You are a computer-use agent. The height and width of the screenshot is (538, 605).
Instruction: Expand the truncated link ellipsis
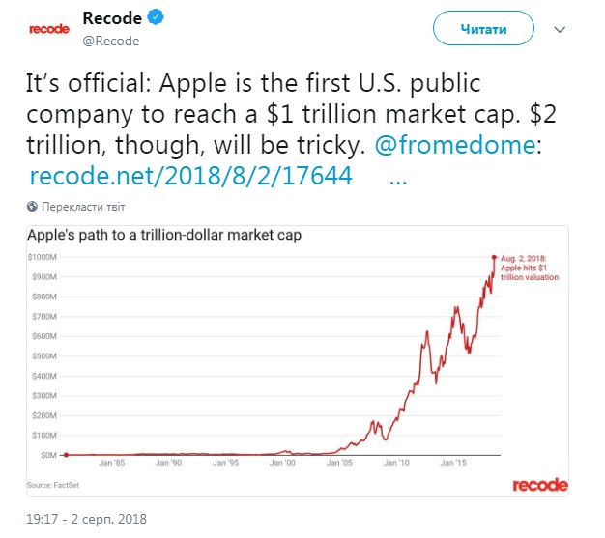tap(402, 176)
